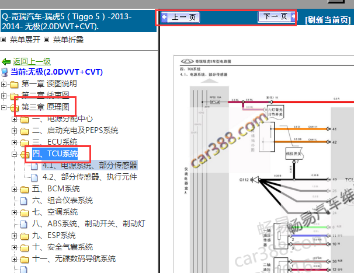Click page icon of 八、ABS系统

(24, 225)
